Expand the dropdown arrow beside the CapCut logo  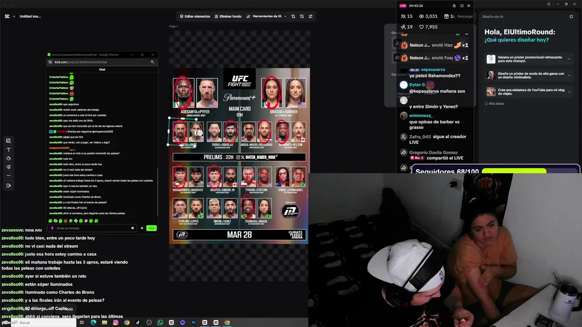[14, 16]
